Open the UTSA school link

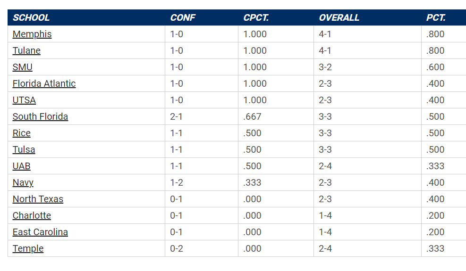click(24, 100)
